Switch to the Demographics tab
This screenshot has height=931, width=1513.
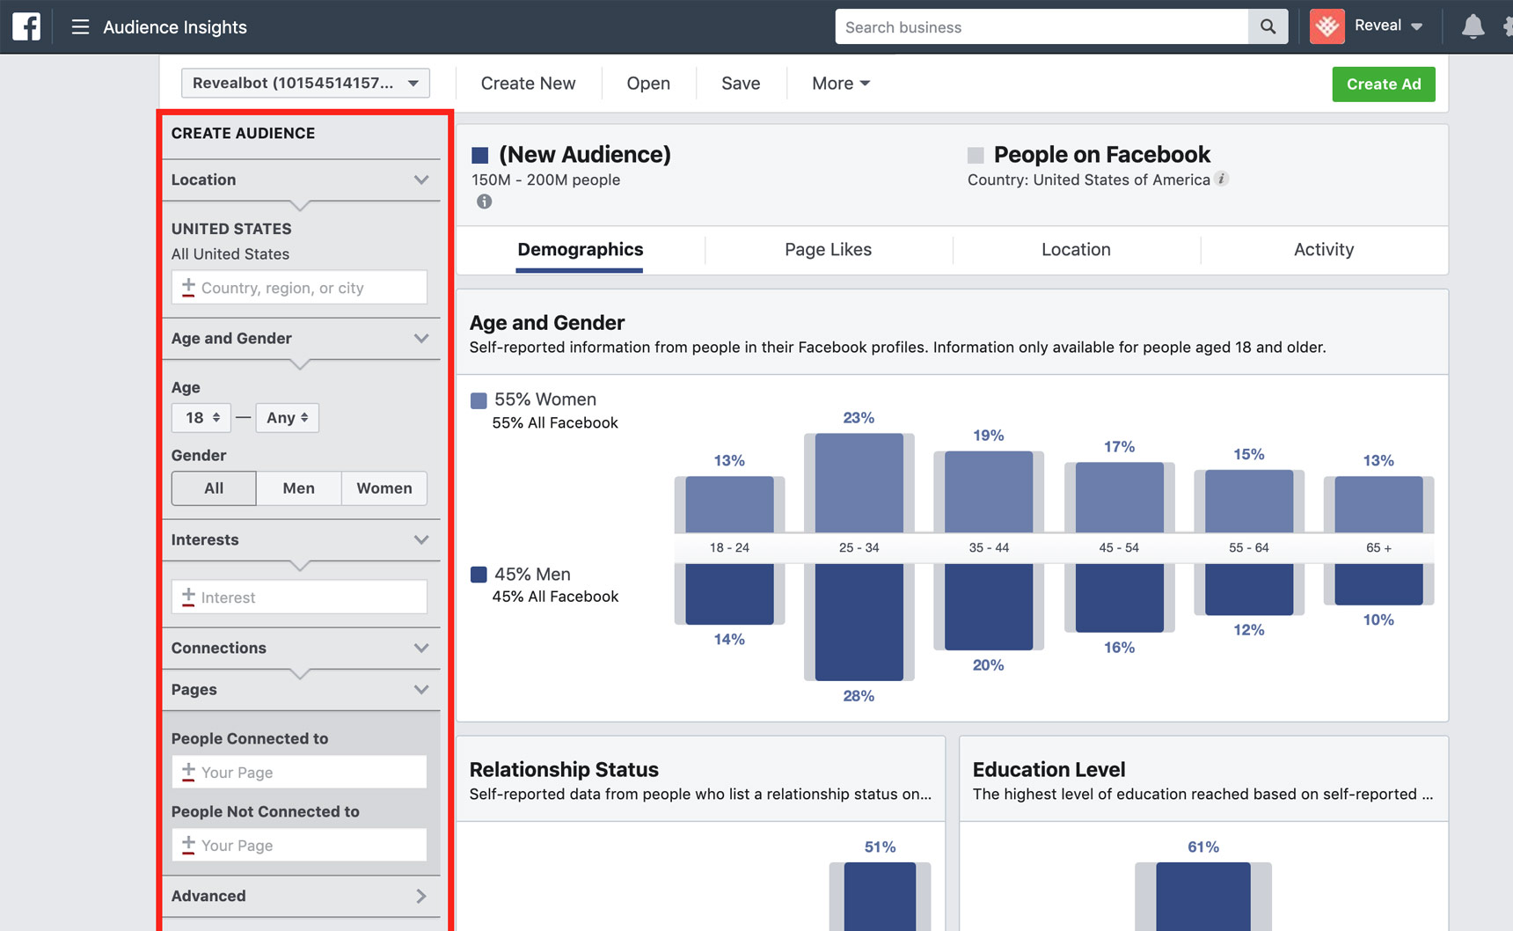pyautogui.click(x=580, y=250)
